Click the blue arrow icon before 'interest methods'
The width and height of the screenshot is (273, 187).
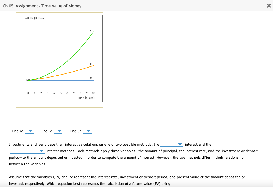tap(41, 151)
